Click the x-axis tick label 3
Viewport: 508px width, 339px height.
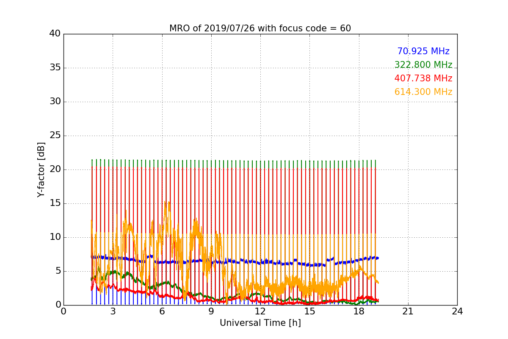tap(113, 311)
